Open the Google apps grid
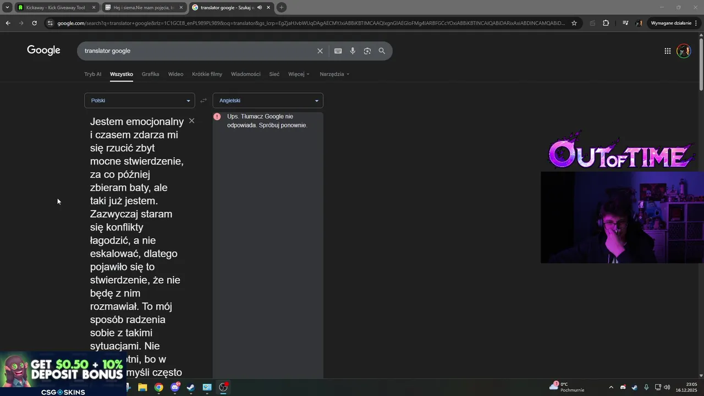The image size is (704, 396). coord(667,51)
